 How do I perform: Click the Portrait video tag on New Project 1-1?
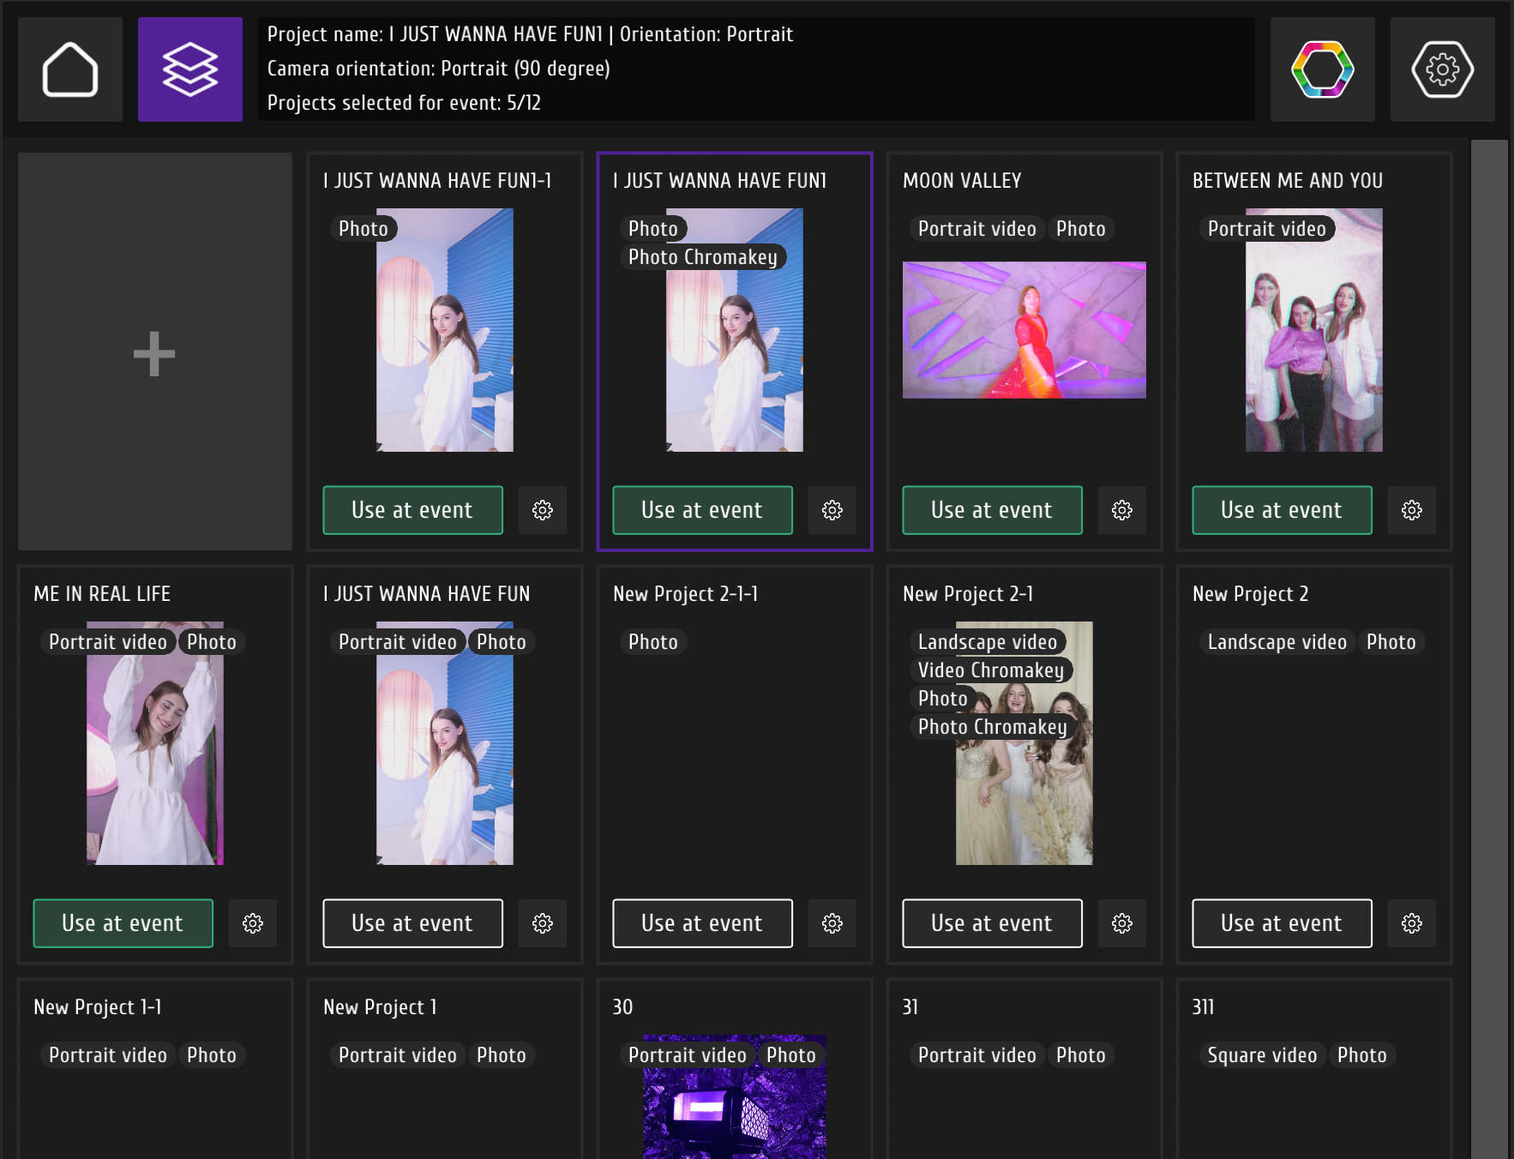pyautogui.click(x=108, y=1055)
